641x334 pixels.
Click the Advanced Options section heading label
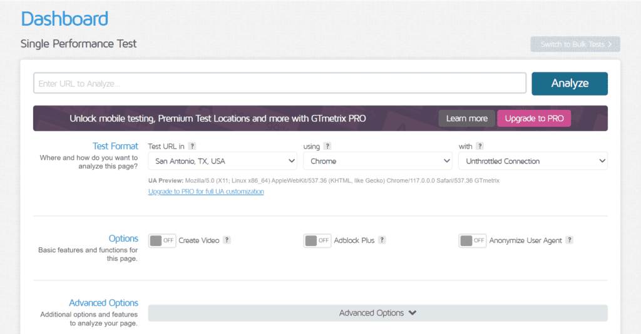click(103, 303)
